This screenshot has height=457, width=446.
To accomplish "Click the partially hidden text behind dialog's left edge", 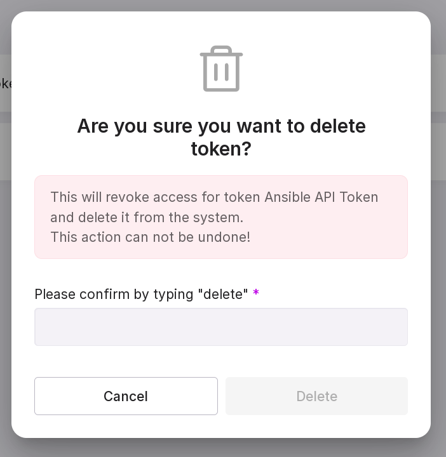I will click(x=5, y=83).
